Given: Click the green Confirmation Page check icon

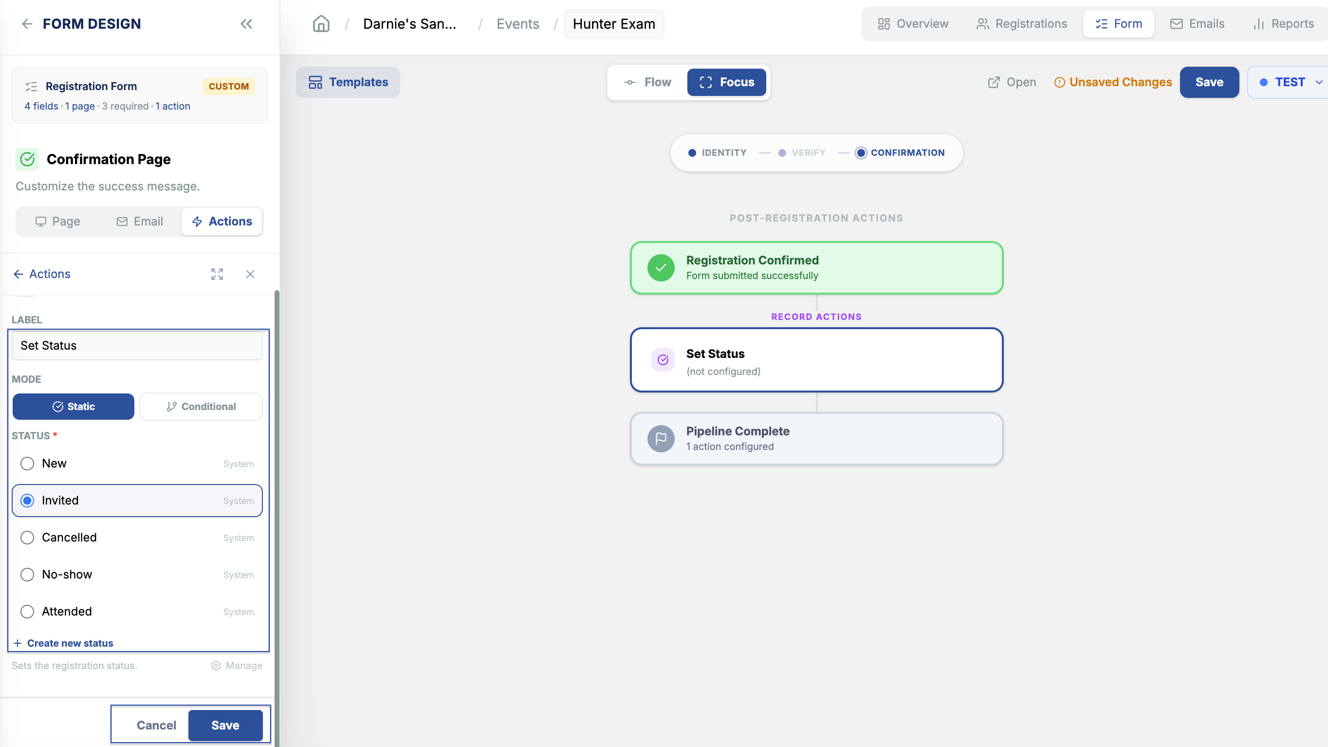Looking at the screenshot, I should pyautogui.click(x=27, y=159).
